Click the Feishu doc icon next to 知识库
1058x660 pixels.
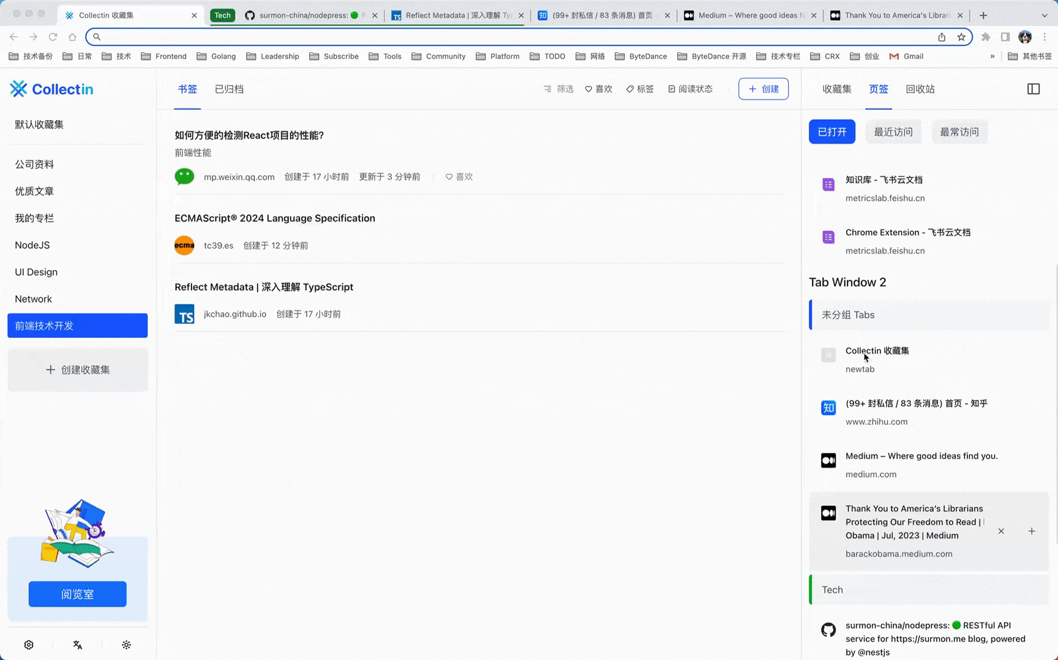pos(828,184)
